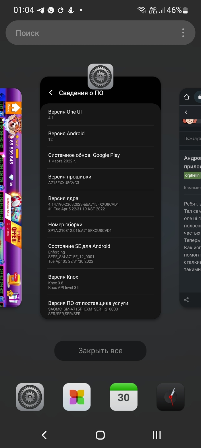Tap Системное обнов. Google Play item
Image resolution: width=201 pixels, height=448 pixels.
click(x=100, y=158)
